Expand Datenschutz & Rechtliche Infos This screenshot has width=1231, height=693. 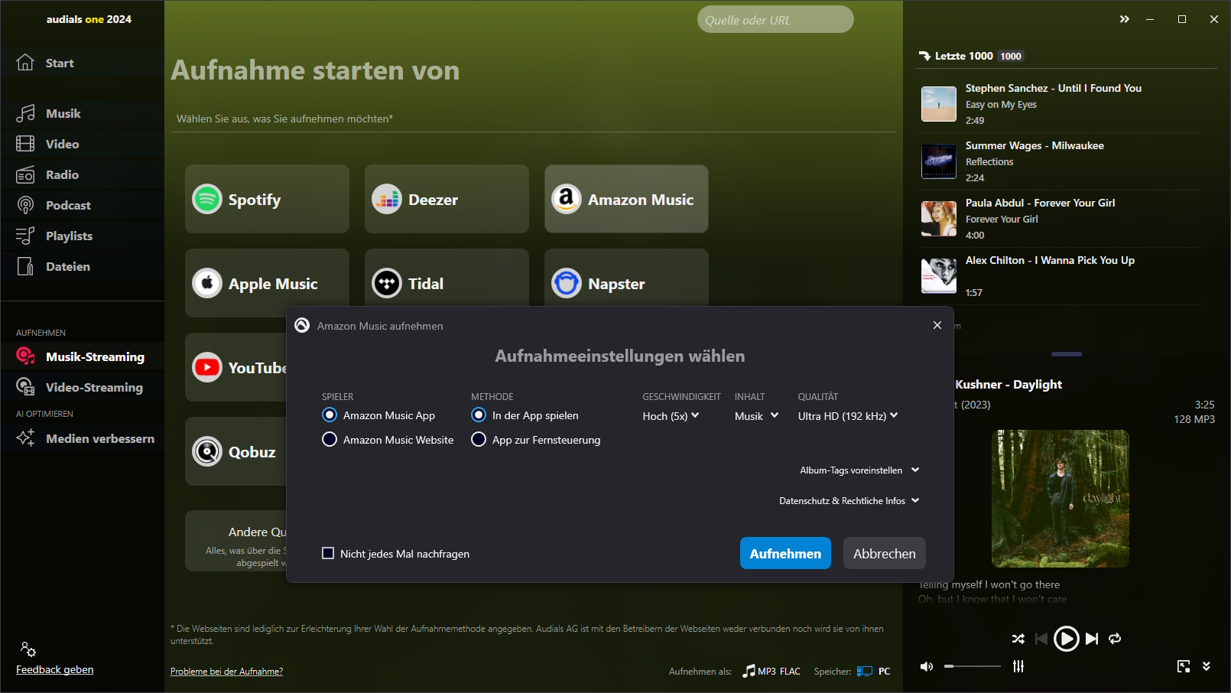point(849,501)
